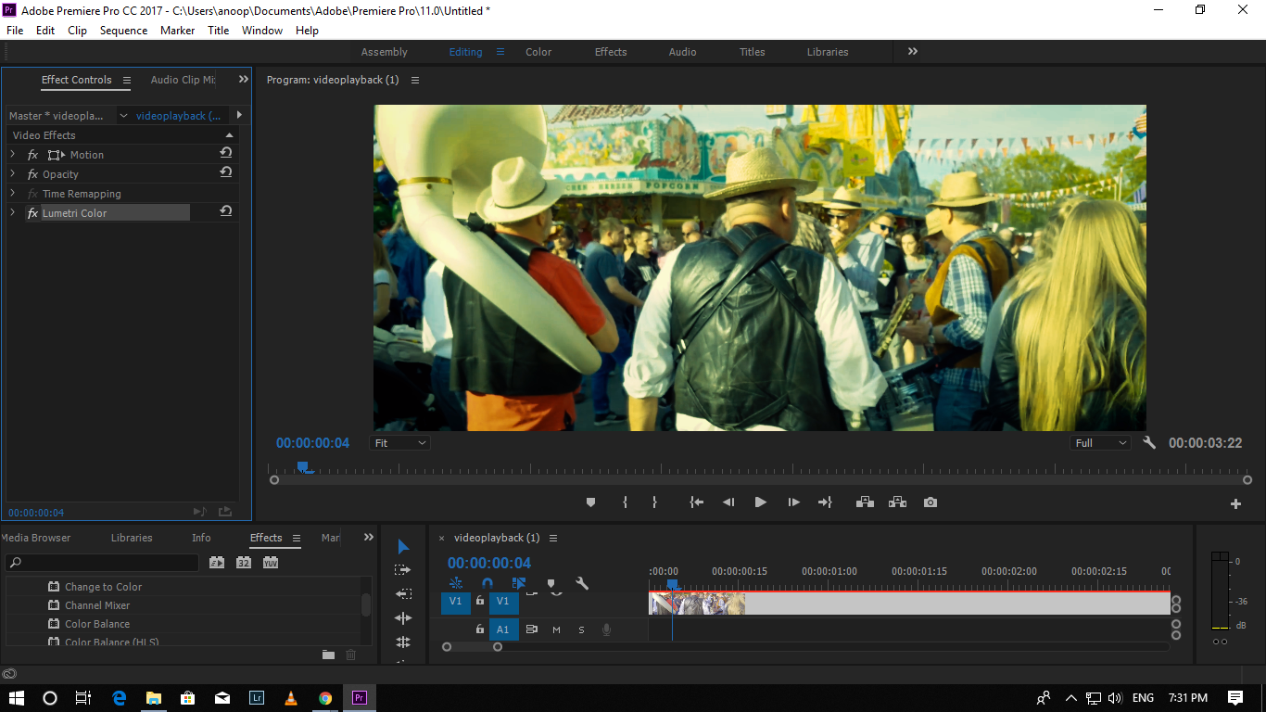Select the video clip on V1
This screenshot has width=1266, height=712.
click(909, 604)
